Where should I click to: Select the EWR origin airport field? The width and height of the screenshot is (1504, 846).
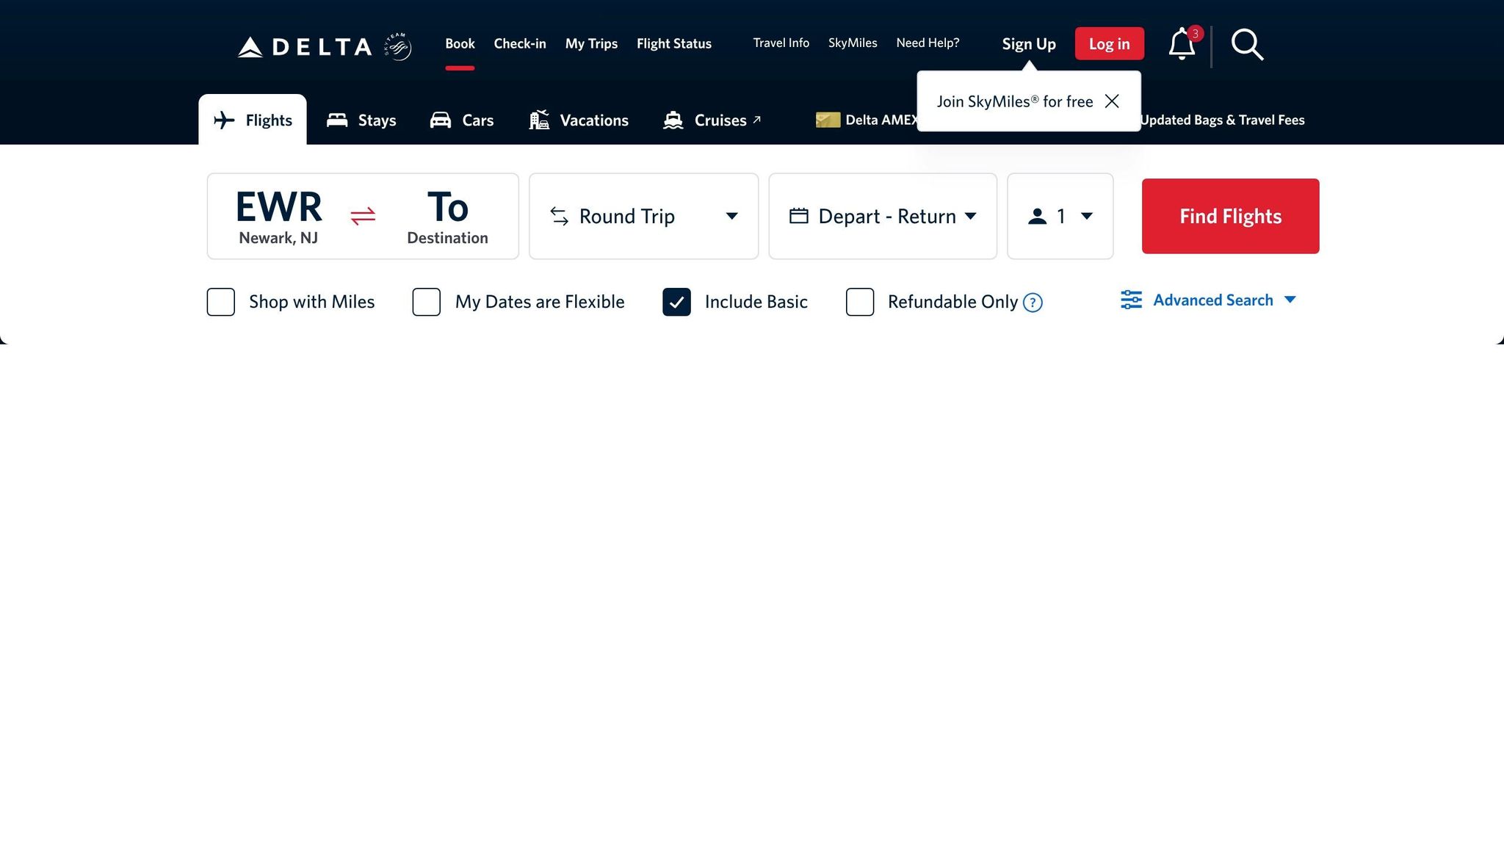278,216
